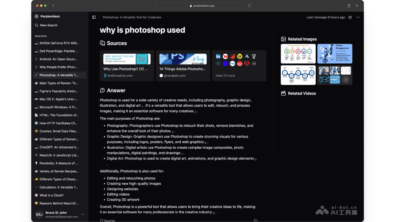The height and width of the screenshot is (222, 395).
Task: Select the NVIDIA GeForce RTX search
Action: tap(59, 43)
